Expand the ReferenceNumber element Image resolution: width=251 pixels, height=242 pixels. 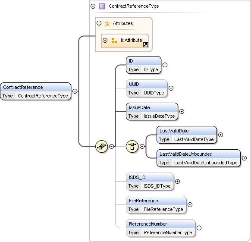pyautogui.click(x=199, y=228)
